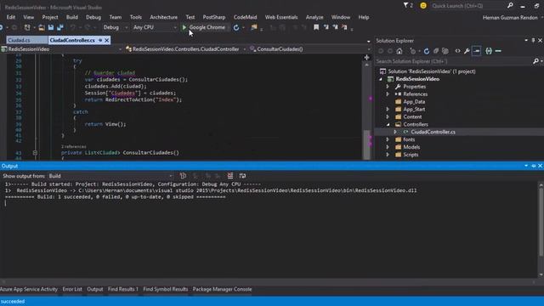Viewport: 544px width, 306px height.
Task: Click Refresh icon in Solution Explorer toolbar
Action: (x=427, y=51)
